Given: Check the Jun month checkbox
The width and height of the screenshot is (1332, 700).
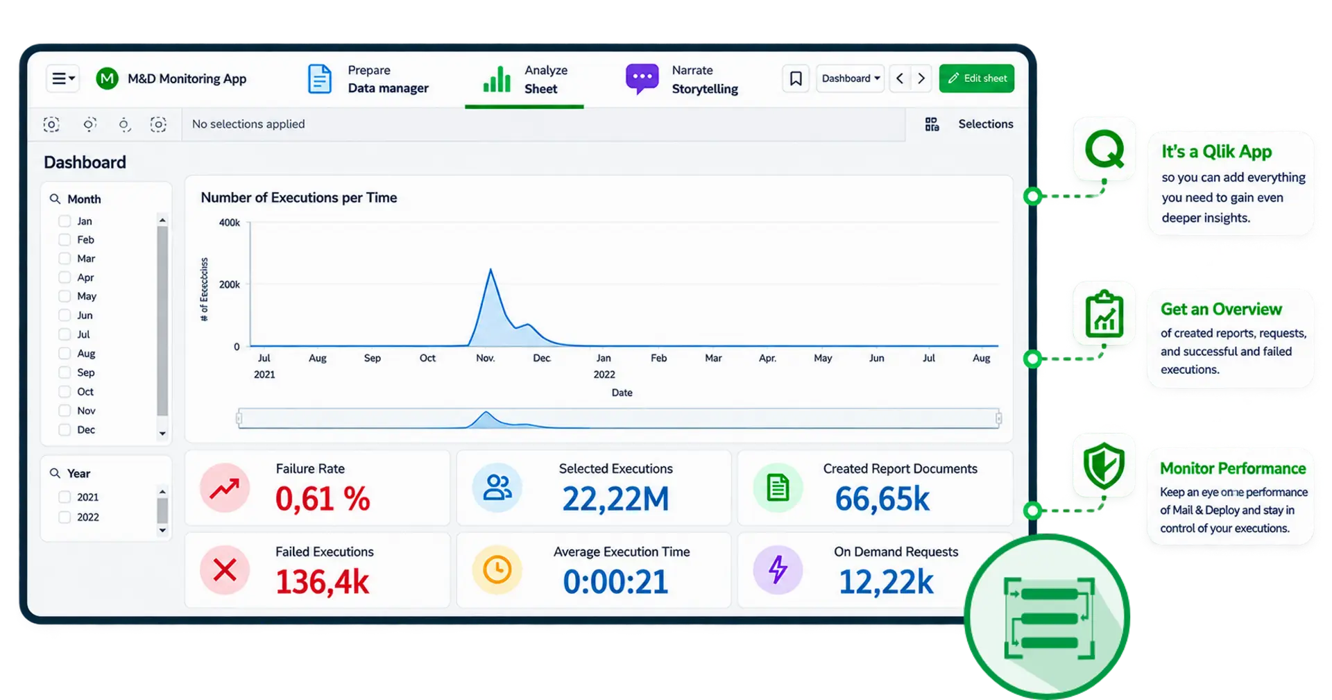Looking at the screenshot, I should (x=65, y=316).
